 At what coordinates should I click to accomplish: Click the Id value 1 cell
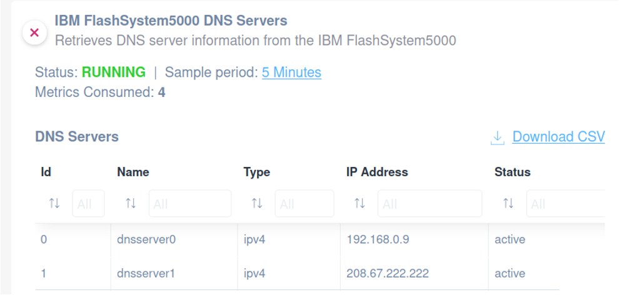tap(73, 273)
